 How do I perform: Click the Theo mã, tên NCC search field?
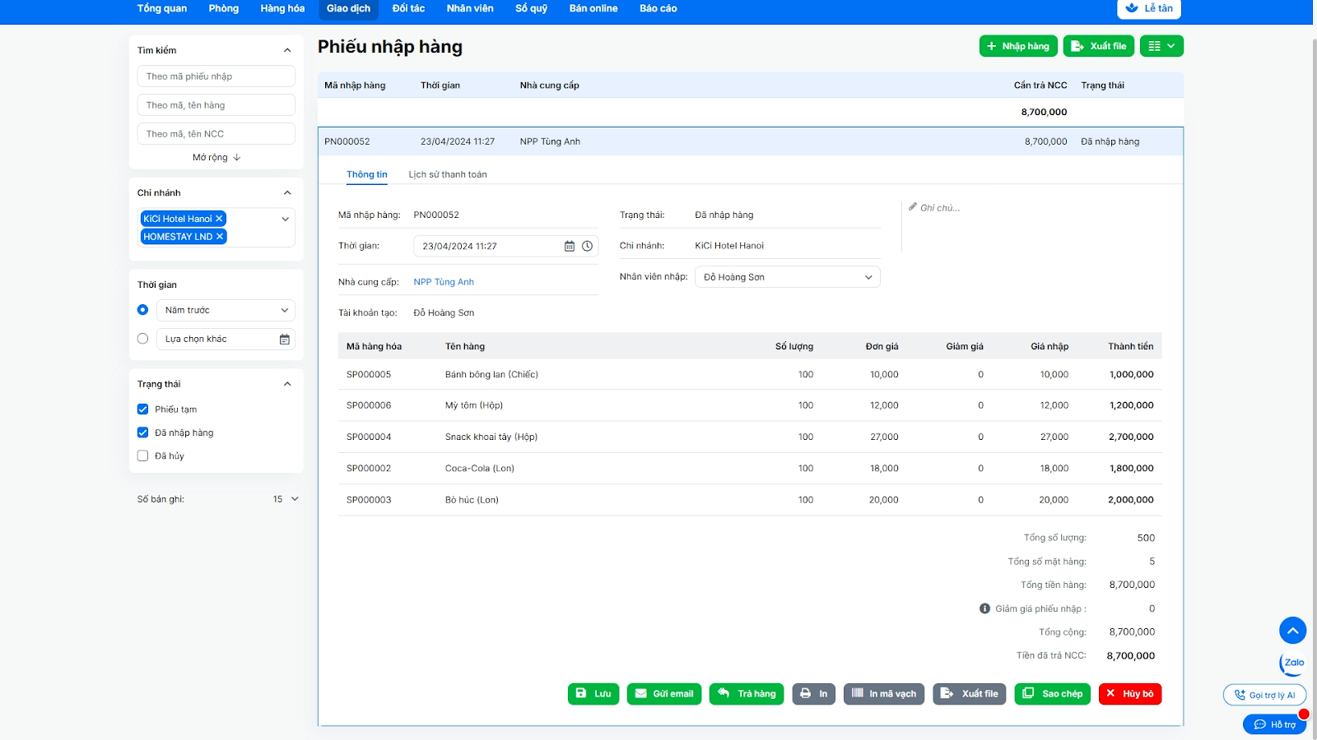[216, 134]
